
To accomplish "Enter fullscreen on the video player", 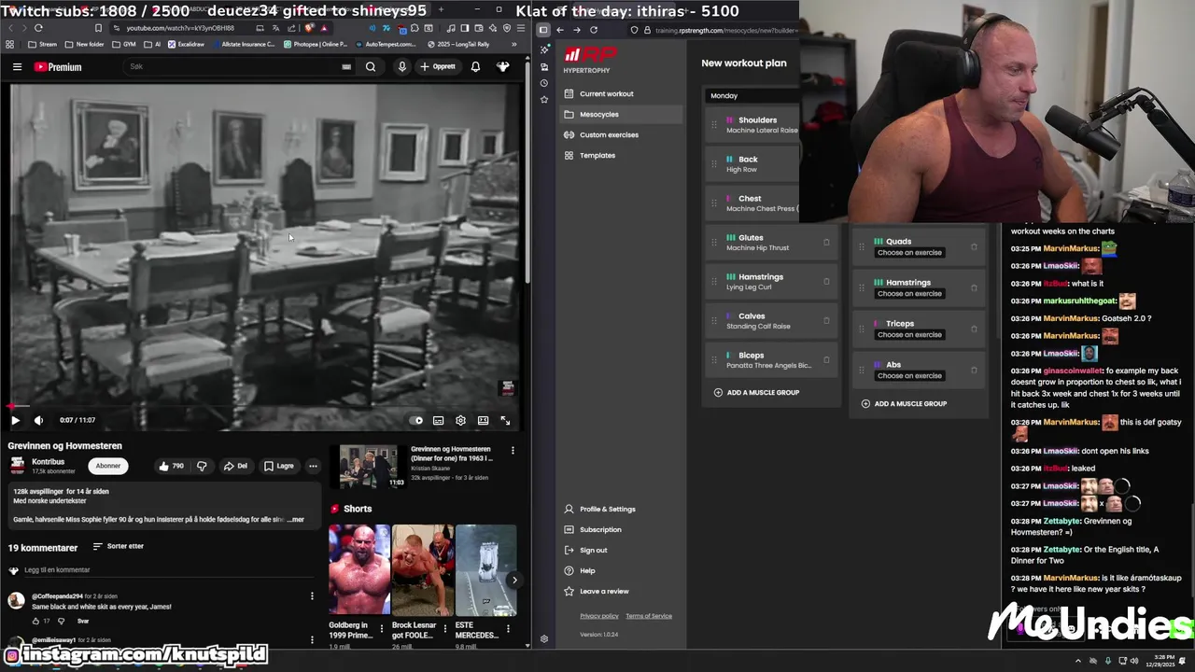I will [505, 421].
